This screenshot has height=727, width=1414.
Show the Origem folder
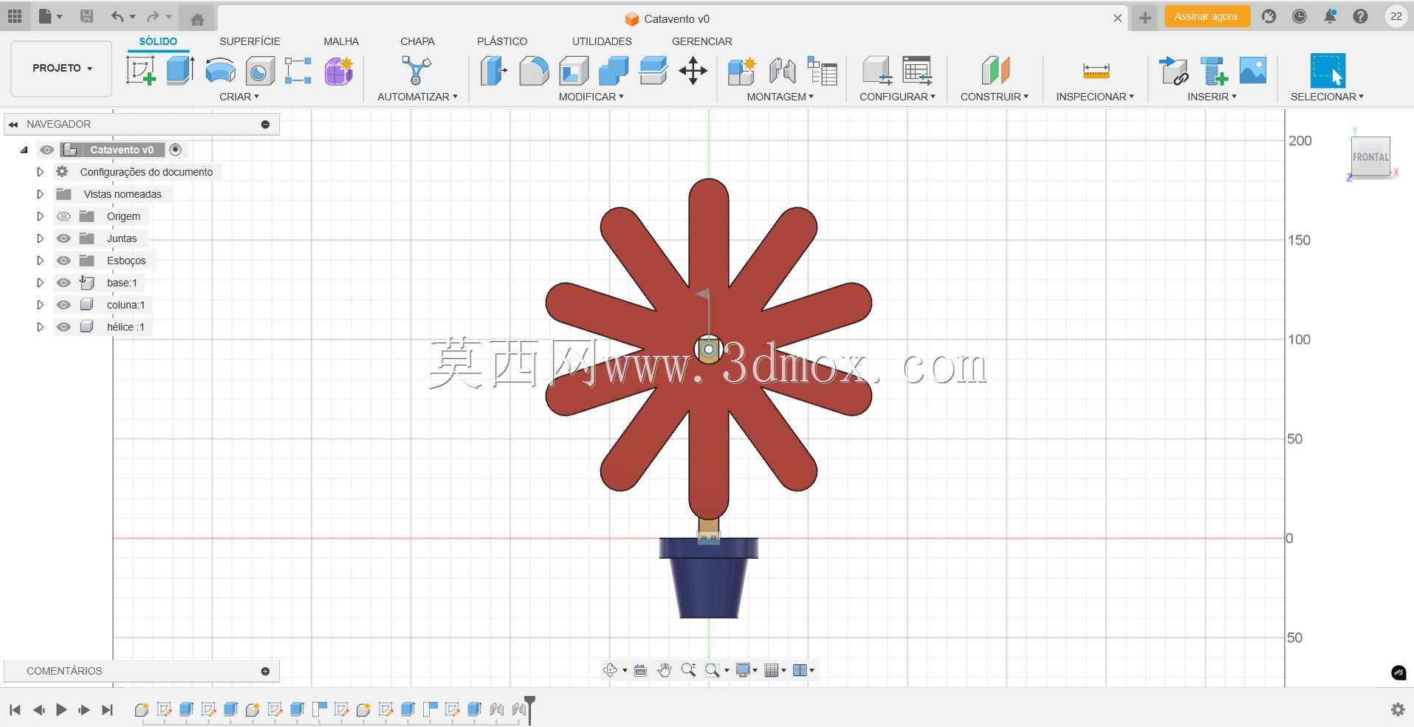click(x=64, y=216)
